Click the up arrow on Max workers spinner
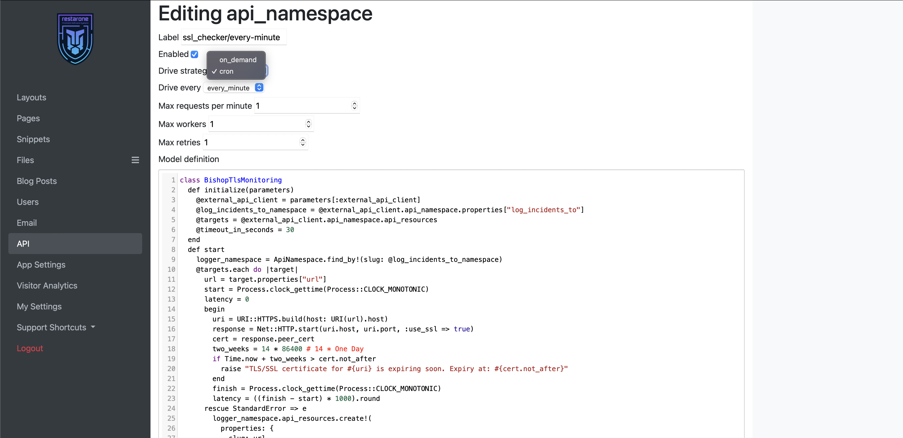The height and width of the screenshot is (438, 903). pos(309,121)
